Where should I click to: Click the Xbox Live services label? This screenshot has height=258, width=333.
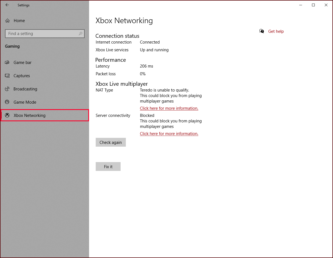112,50
